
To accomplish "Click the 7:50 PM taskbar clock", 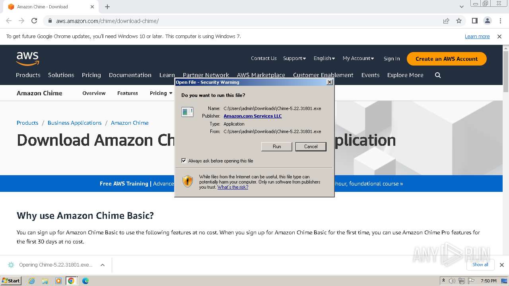I will (x=488, y=281).
